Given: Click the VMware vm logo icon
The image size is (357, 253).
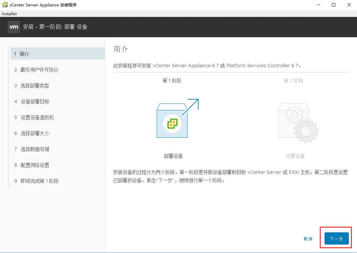Looking at the screenshot, I should tap(14, 27).
